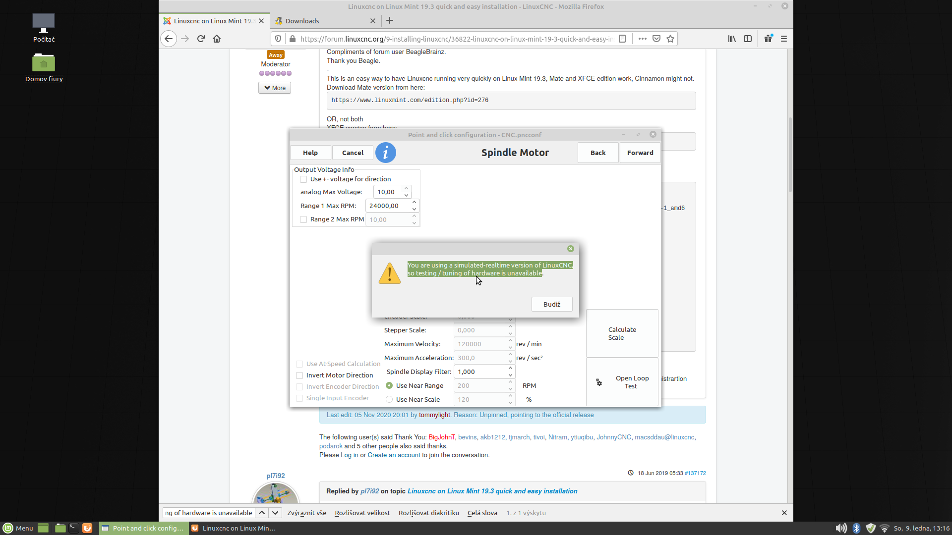The width and height of the screenshot is (952, 535).
Task: Click the shield update manager tray icon
Action: coord(871,528)
